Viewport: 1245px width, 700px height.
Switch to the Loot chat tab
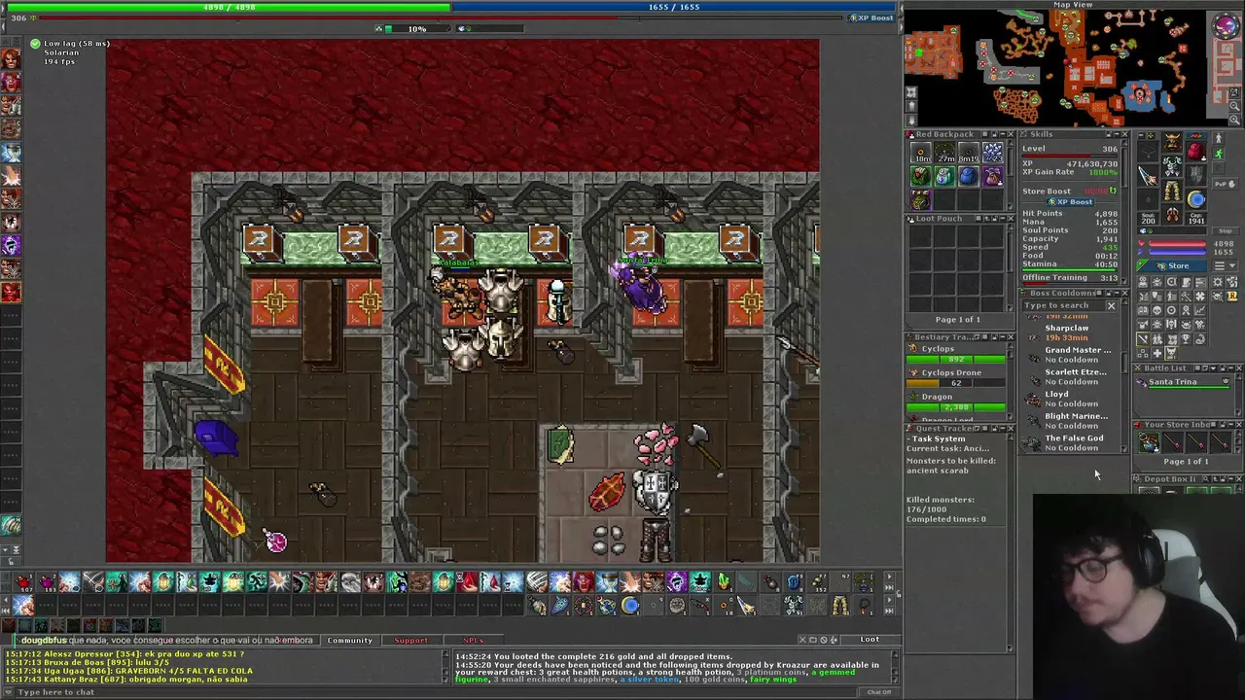[870, 639]
